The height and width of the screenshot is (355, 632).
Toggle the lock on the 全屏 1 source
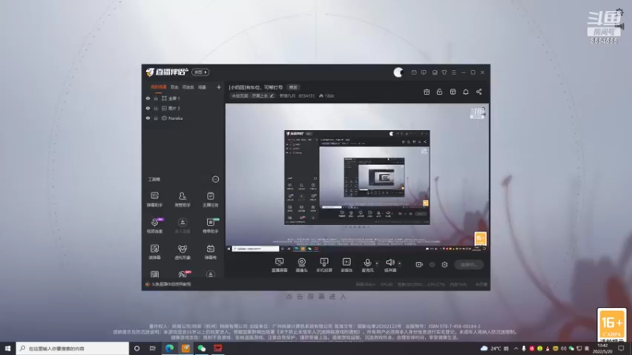coord(156,98)
